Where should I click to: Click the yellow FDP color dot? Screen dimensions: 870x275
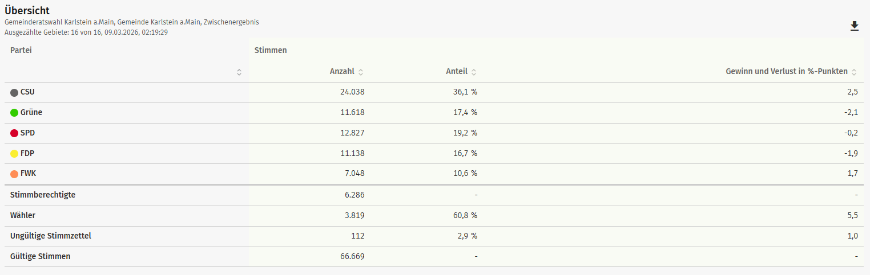(14, 154)
